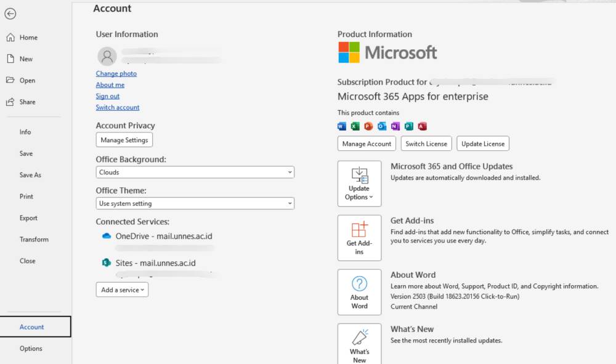Screen dimensions: 616x364
Task: Open the About Word button
Action: [x=359, y=292]
